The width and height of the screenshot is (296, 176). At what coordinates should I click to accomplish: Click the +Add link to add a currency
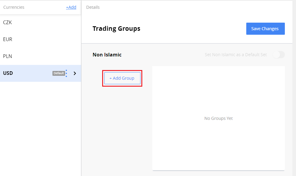[71, 7]
